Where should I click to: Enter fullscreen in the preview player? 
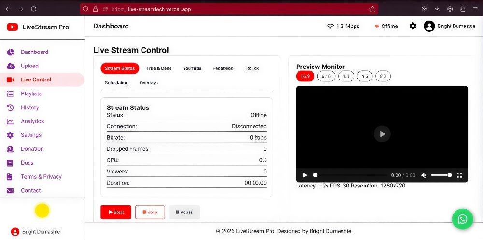[x=459, y=175]
